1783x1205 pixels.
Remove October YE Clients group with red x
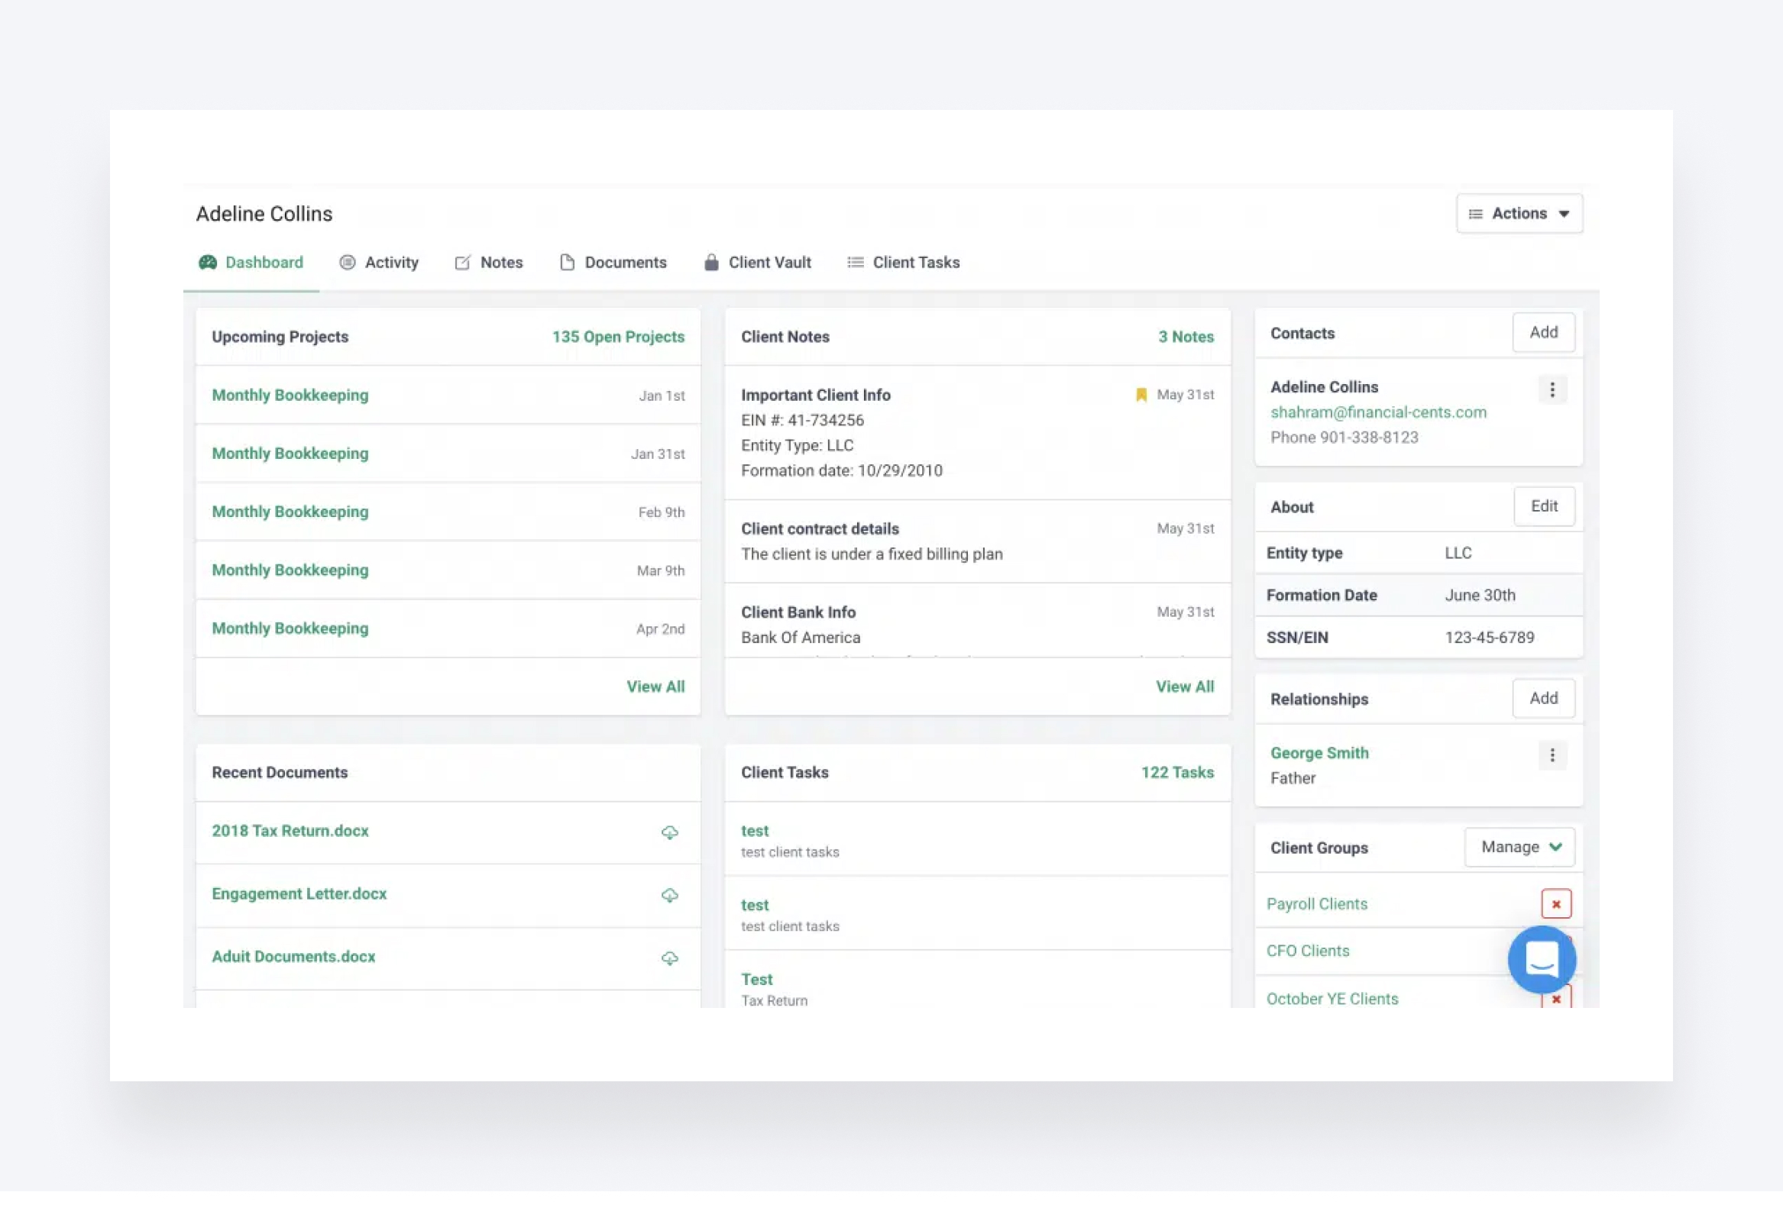1557,999
